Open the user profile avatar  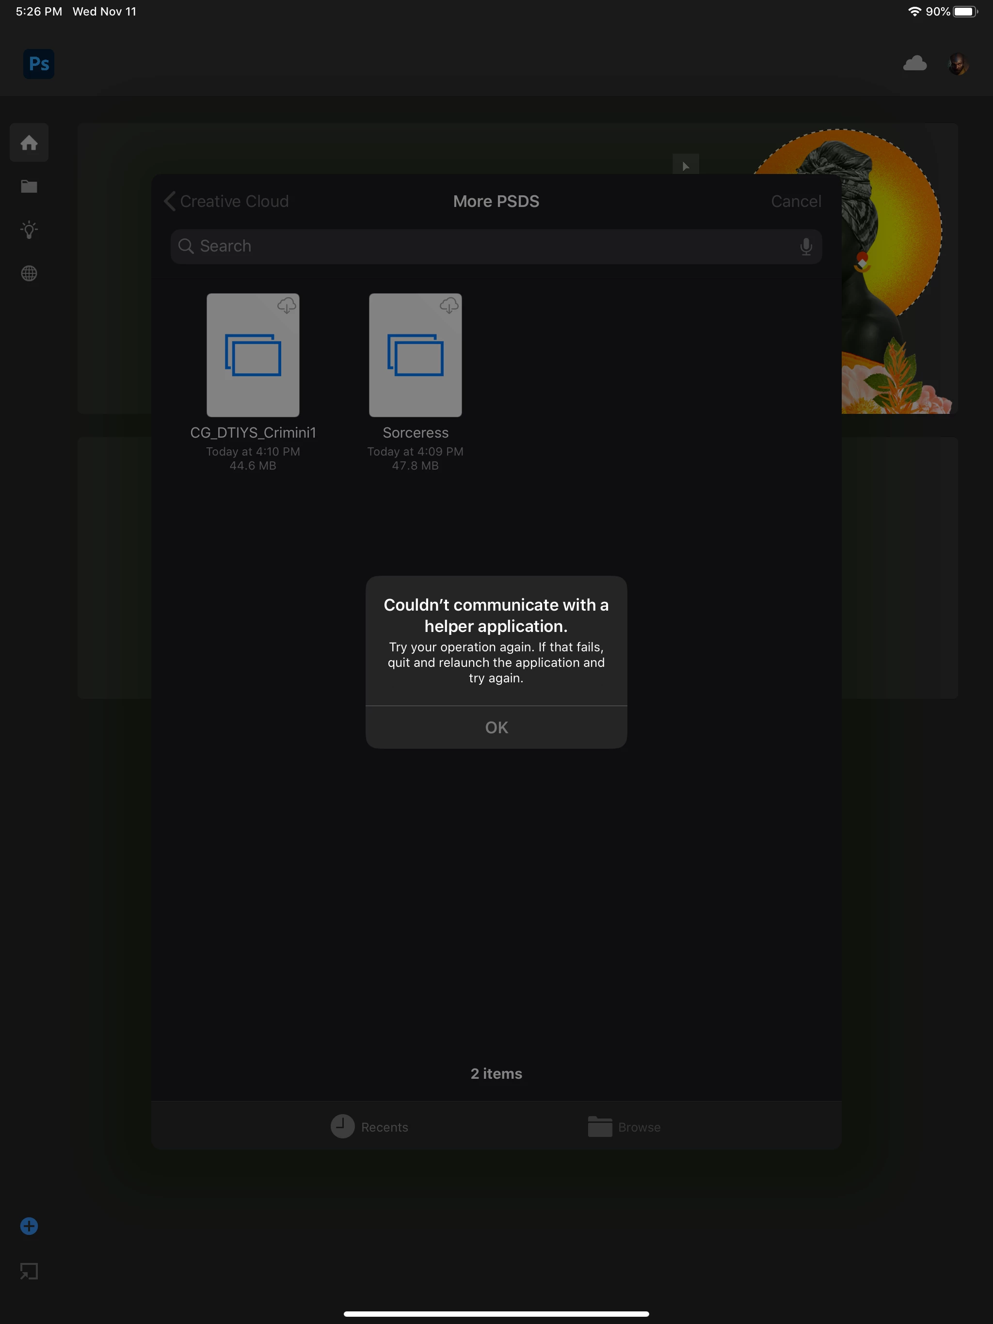point(958,63)
